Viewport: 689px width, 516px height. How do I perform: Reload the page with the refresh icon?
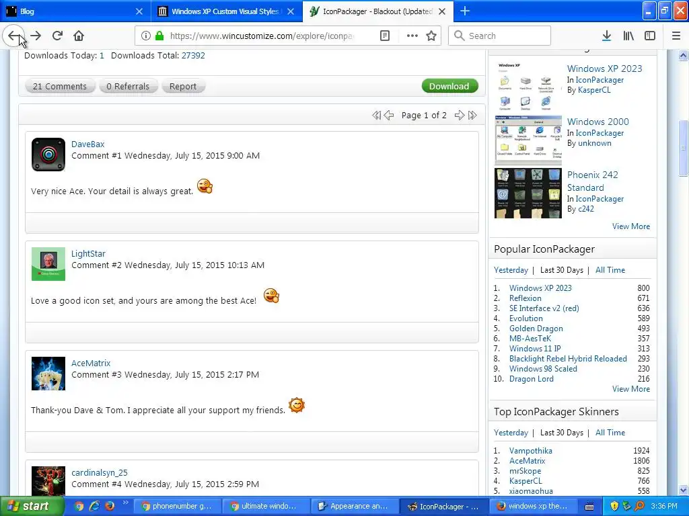(x=57, y=36)
